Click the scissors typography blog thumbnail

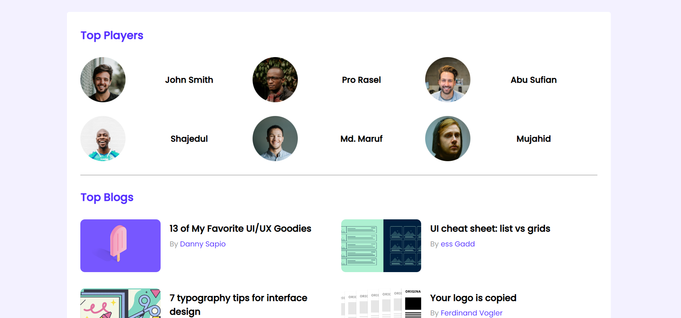pyautogui.click(x=120, y=303)
